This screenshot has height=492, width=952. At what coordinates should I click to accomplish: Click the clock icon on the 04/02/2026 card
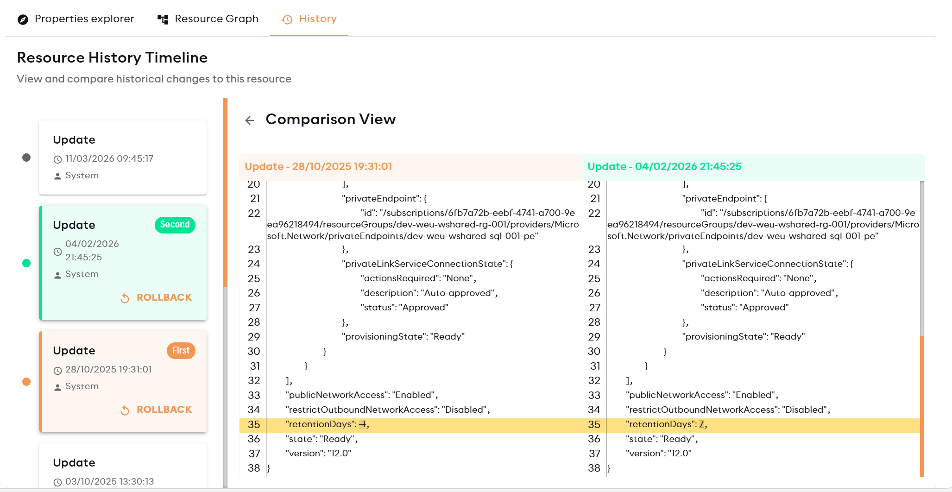(57, 252)
